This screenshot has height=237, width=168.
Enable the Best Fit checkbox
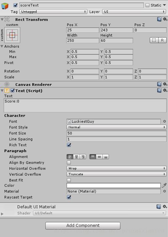coord(69,180)
